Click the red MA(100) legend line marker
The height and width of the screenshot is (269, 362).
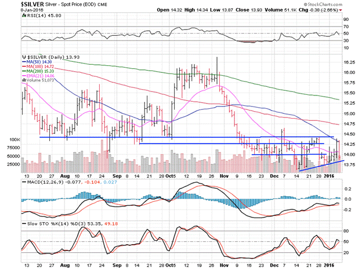pos(23,68)
